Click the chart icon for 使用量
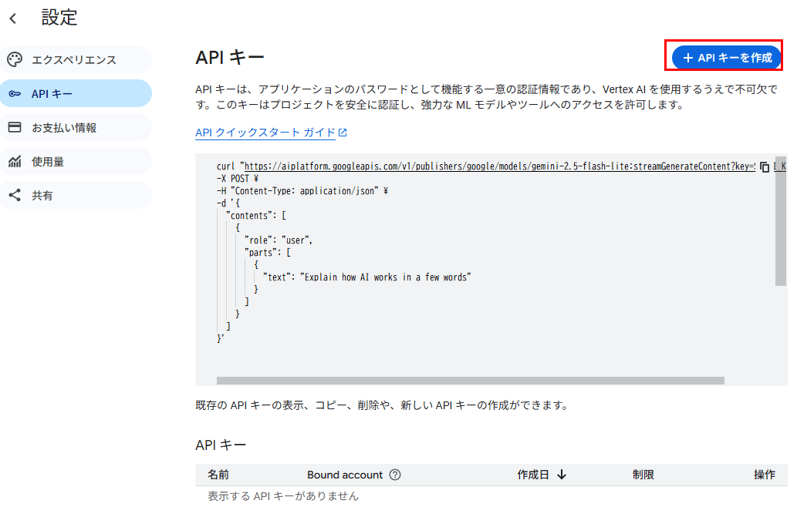 [15, 162]
